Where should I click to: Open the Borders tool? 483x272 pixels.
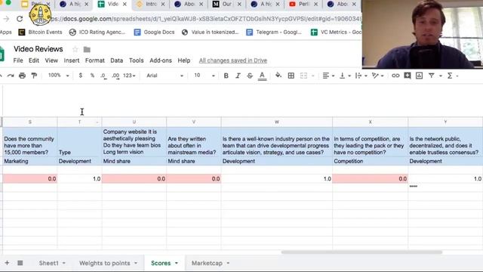point(291,76)
